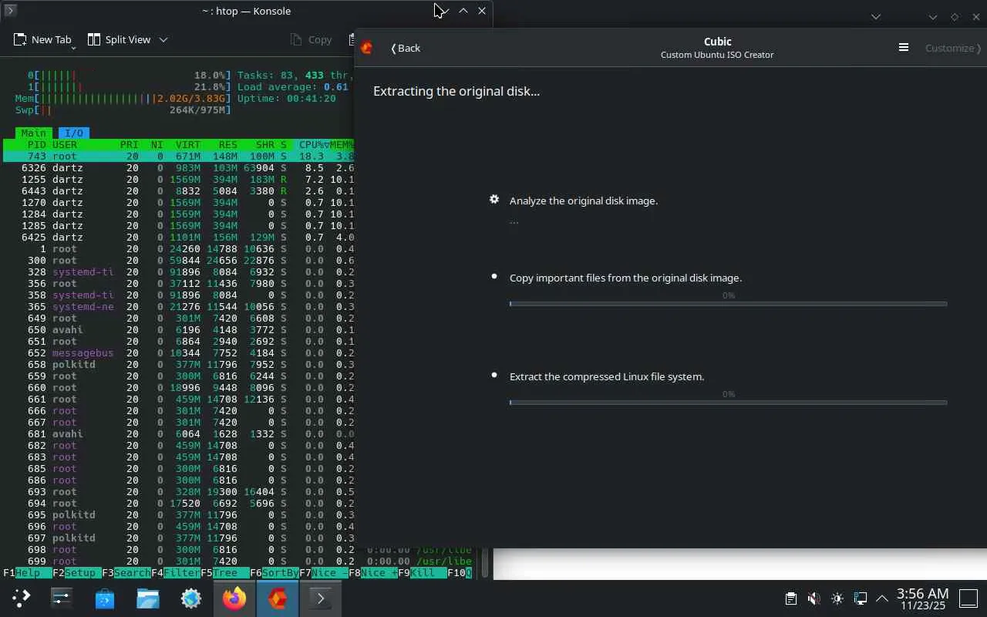Sort htop by the CPU% column header
The height and width of the screenshot is (617, 987).
click(x=313, y=144)
